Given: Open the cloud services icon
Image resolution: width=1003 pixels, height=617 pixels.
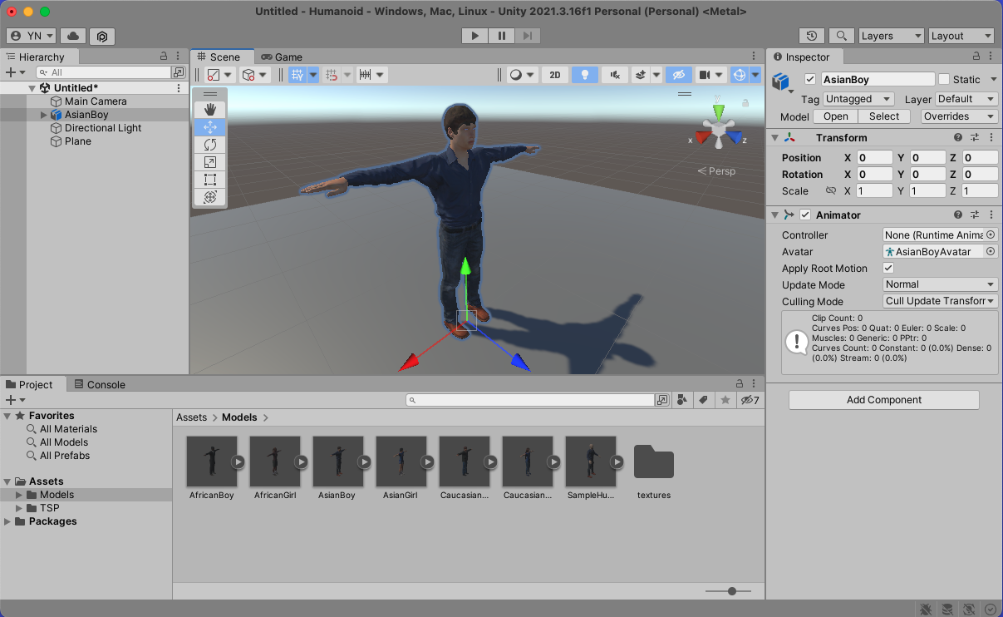Looking at the screenshot, I should [x=73, y=36].
